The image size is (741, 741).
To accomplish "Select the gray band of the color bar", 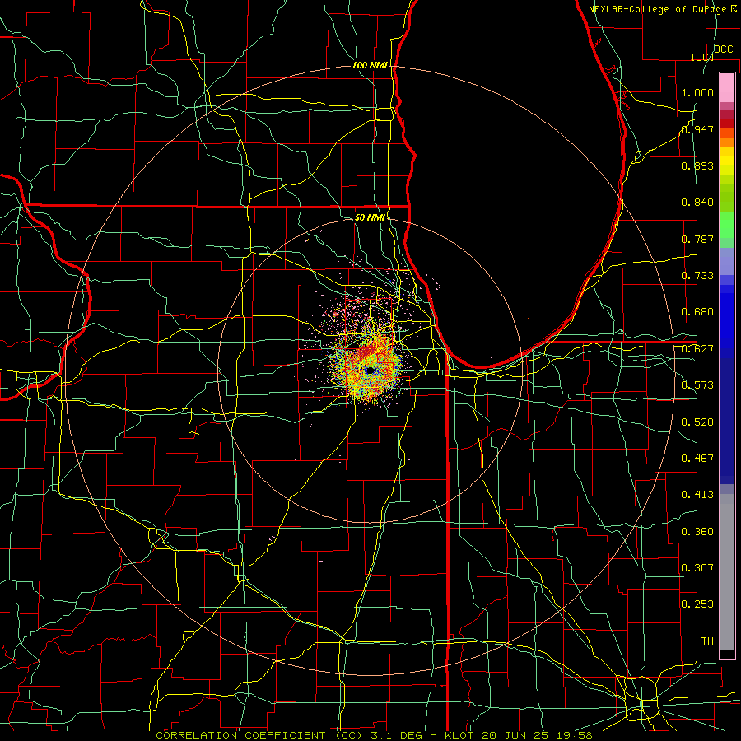I will (727, 572).
